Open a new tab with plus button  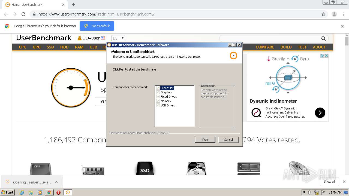coord(74,5)
